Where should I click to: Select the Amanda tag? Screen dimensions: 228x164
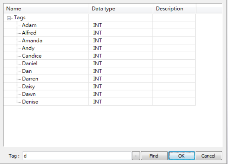point(32,40)
